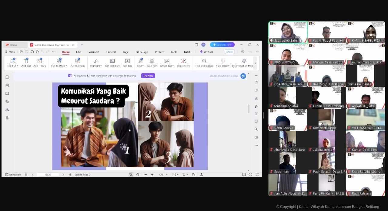388x211 pixels.
Task: Toggle the Navigation pane
Action: click(13, 175)
